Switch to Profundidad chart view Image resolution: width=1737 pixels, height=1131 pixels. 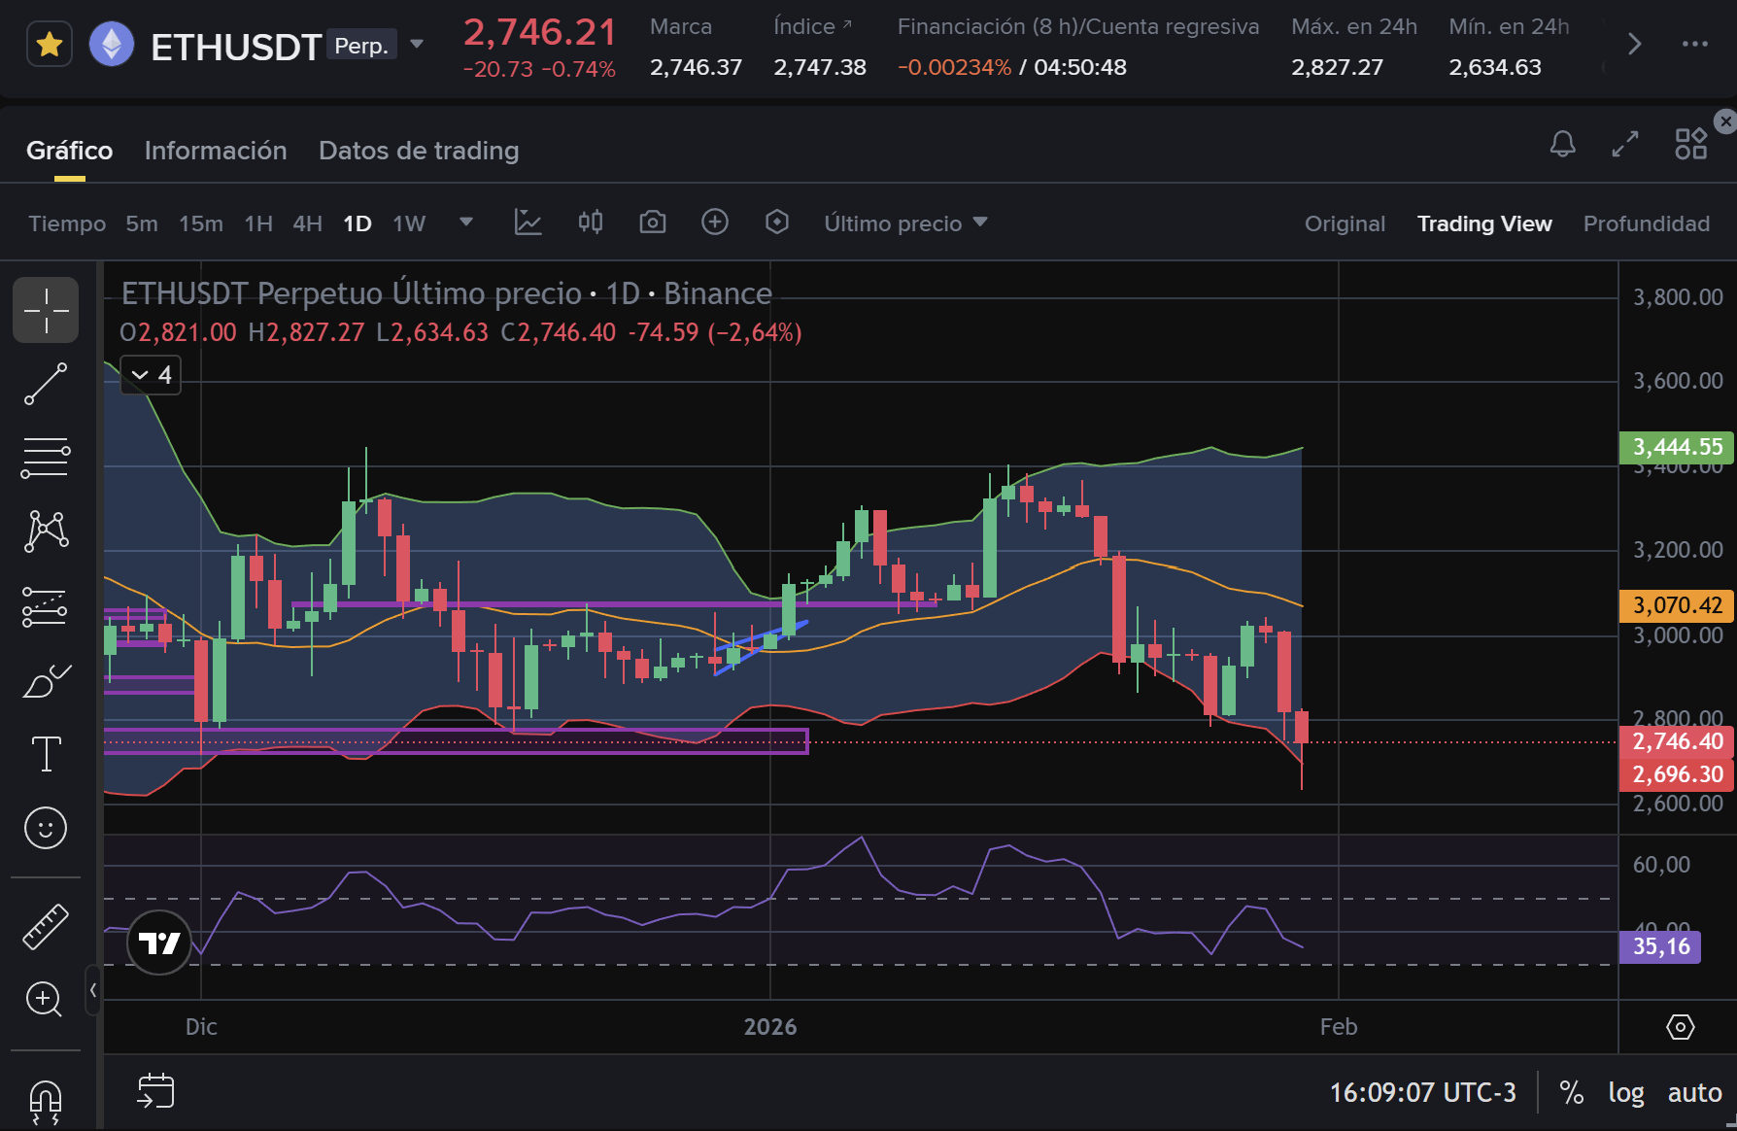pyautogui.click(x=1646, y=223)
